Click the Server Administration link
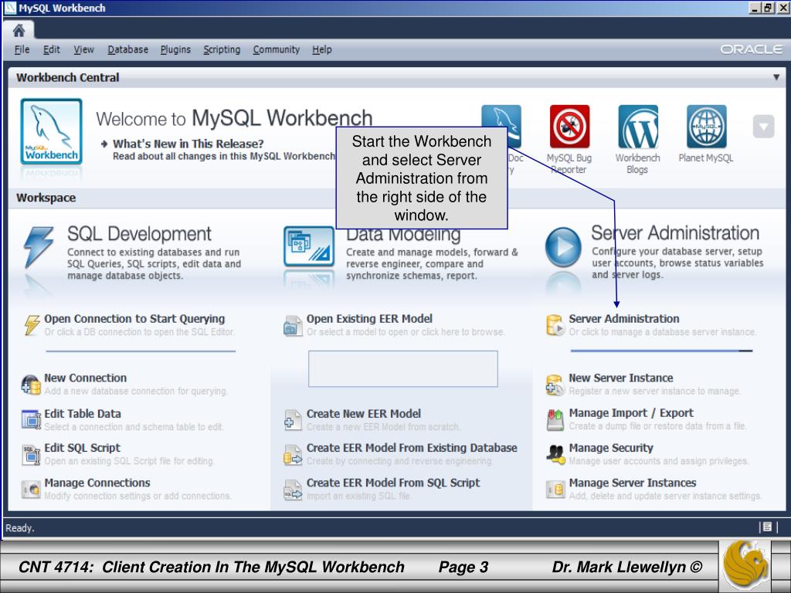 [x=624, y=319]
